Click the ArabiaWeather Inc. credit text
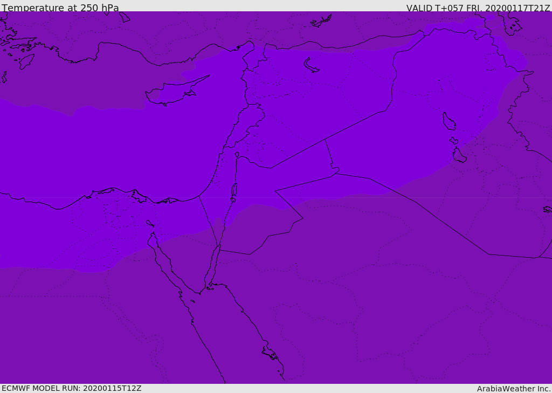 [x=514, y=388]
